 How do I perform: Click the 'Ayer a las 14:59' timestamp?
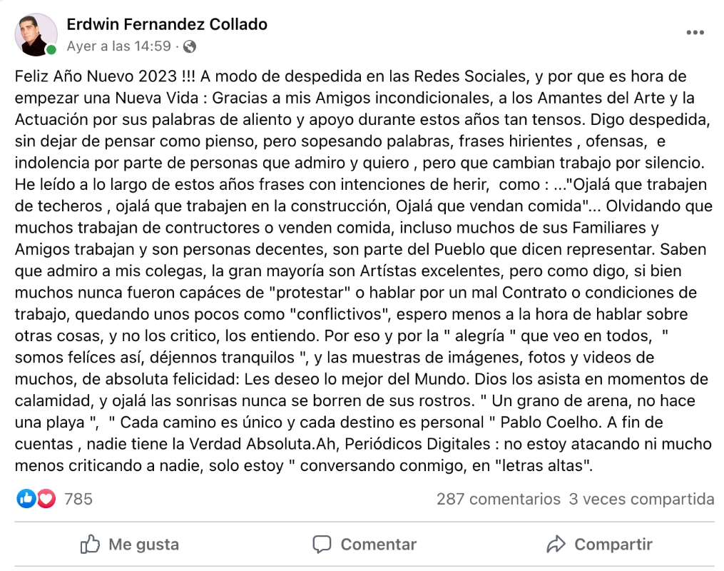(119, 46)
